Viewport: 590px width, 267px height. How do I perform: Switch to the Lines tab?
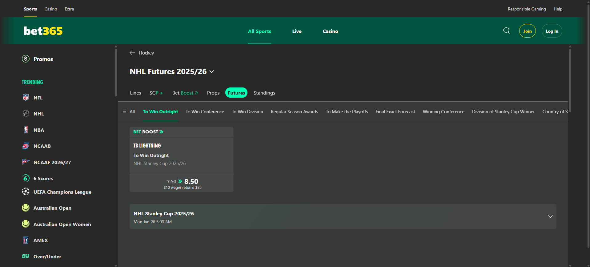point(135,93)
